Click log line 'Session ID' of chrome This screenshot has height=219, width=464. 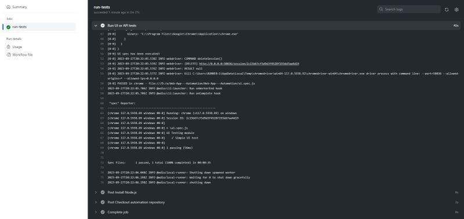[173, 118]
